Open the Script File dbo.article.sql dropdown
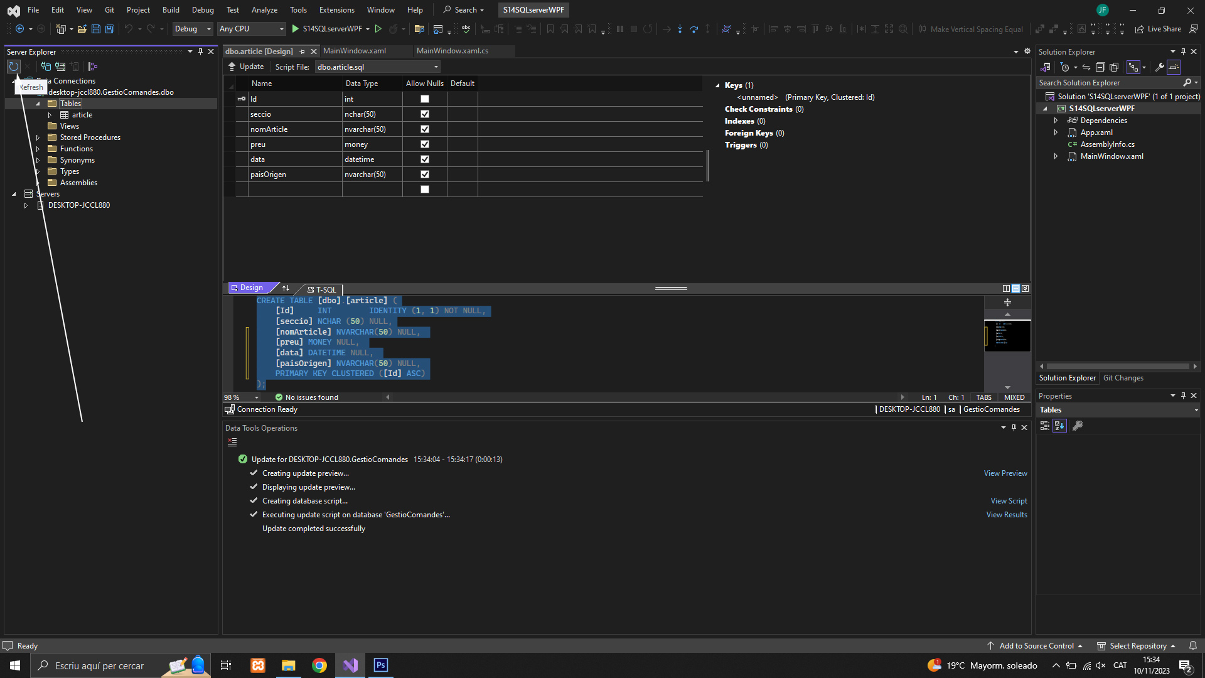The width and height of the screenshot is (1205, 678). (x=436, y=67)
